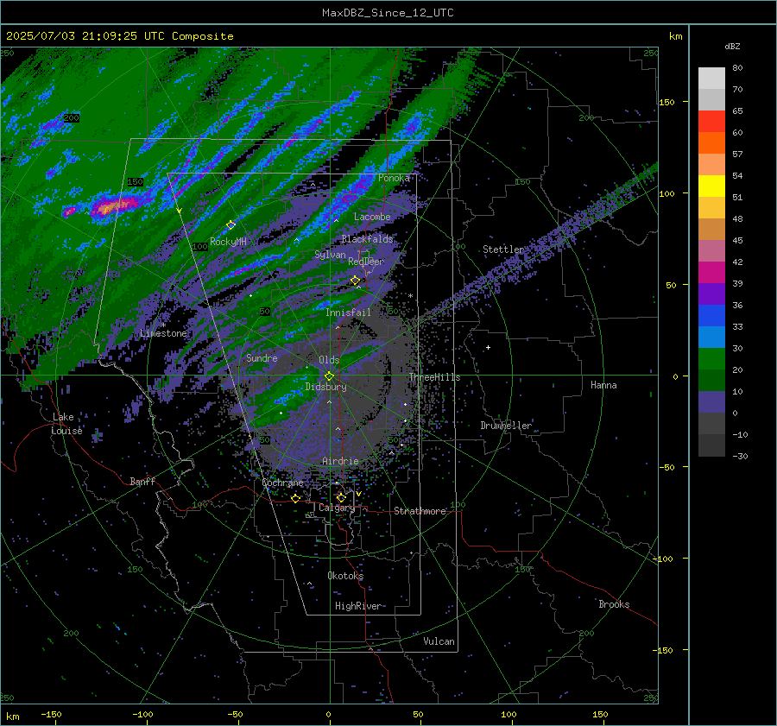The image size is (777, 726).
Task: Click the Sundre label
Action: [262, 357]
